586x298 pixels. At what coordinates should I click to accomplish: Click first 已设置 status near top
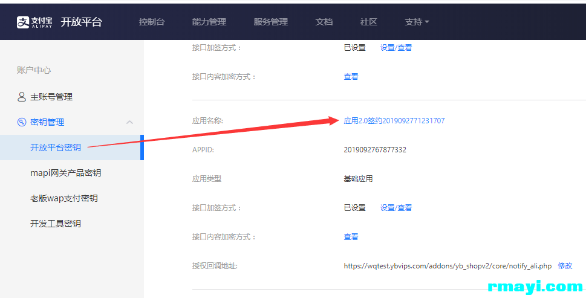(x=354, y=47)
